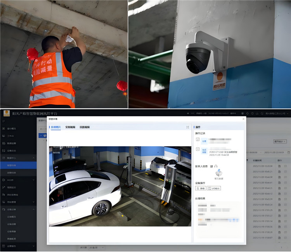Collapse the highlighted tree node chevron behind dialog
Viewport: 291px width, 252px height.
pos(41,136)
